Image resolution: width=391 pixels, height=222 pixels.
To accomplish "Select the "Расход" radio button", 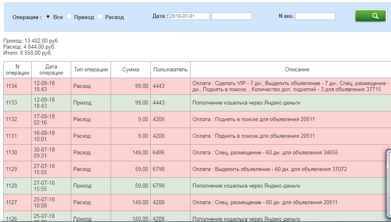I will pyautogui.click(x=100, y=17).
